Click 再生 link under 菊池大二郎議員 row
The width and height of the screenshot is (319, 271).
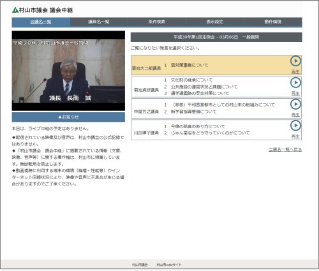(295, 72)
